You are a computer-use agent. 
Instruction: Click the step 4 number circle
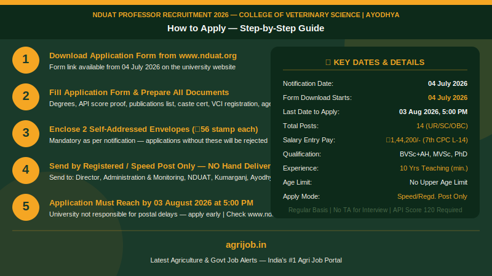click(x=26, y=171)
